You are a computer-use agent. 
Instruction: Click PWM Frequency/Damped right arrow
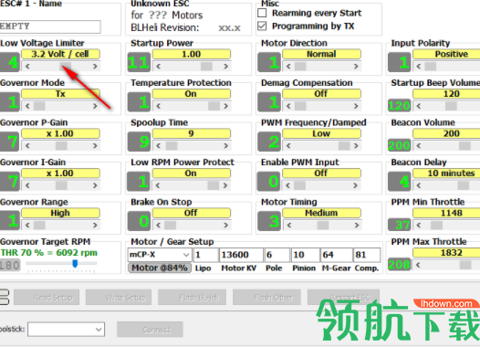(x=356, y=146)
